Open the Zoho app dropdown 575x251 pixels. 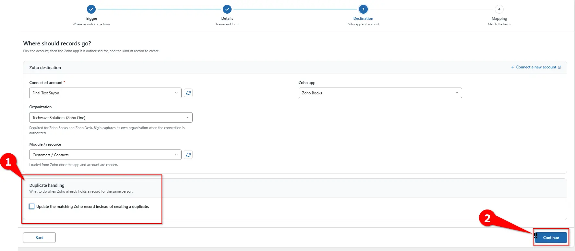click(380, 93)
